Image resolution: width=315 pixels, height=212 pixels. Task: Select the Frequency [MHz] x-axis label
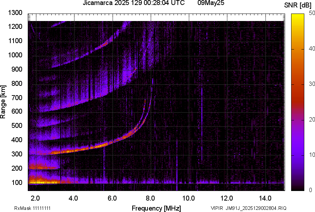[x=156, y=208]
